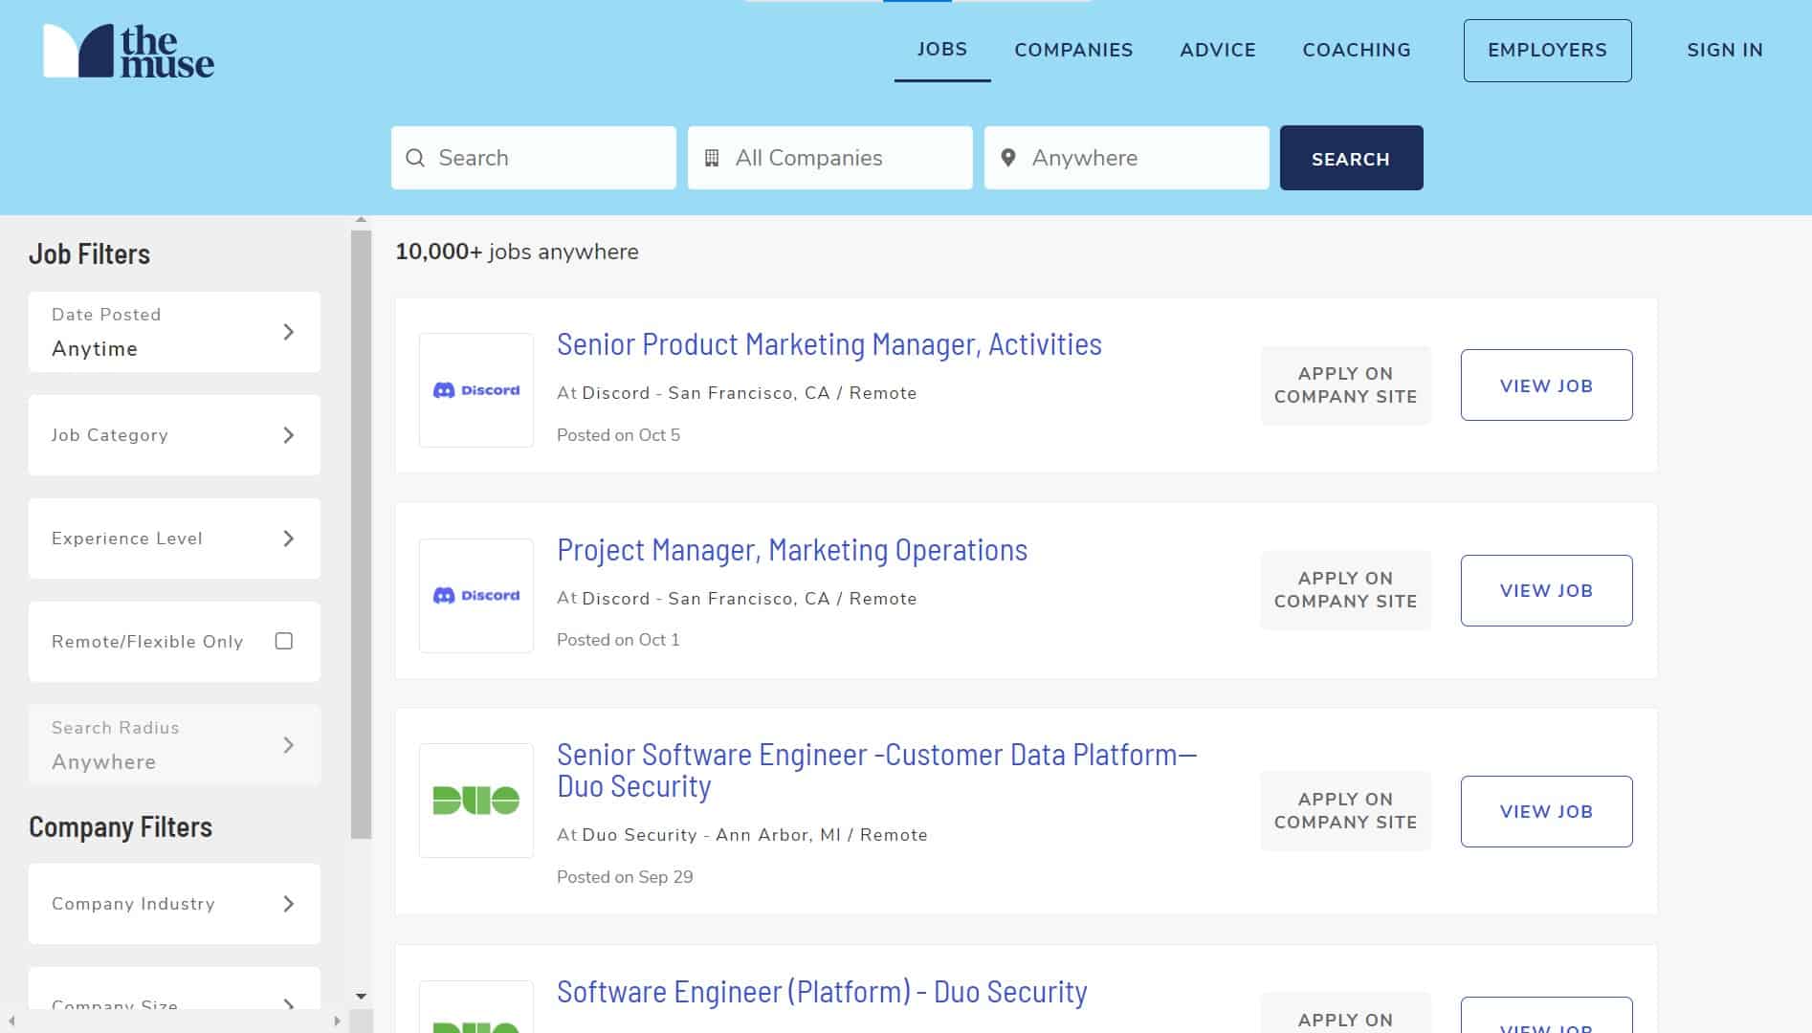
Task: Click the Discord logo on the Project Manager listing
Action: pos(475,594)
